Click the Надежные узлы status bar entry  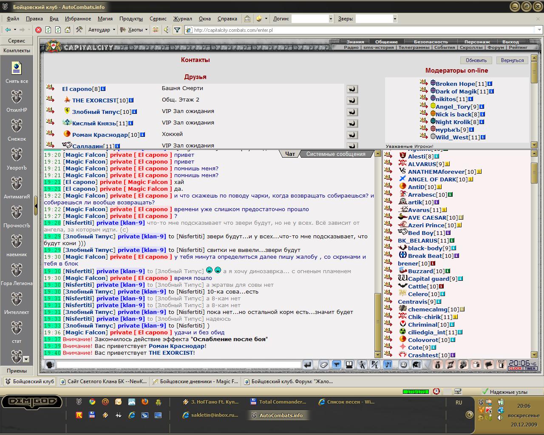coord(504,392)
